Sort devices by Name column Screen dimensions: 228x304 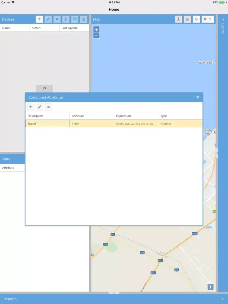(x=15, y=28)
